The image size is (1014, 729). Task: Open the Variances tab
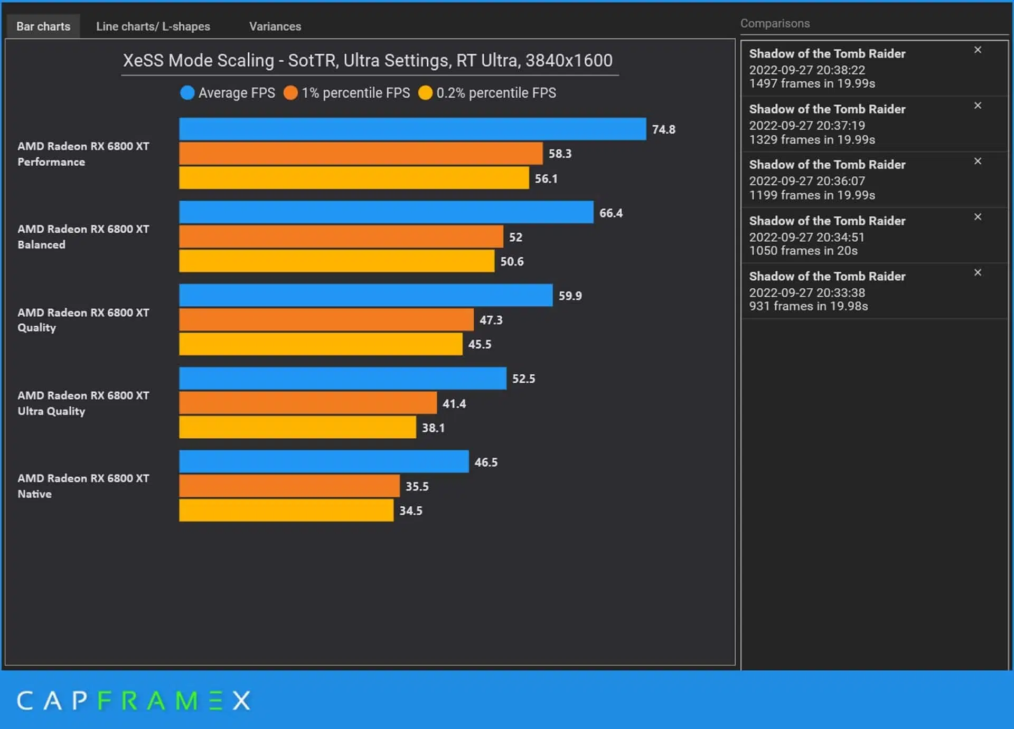pos(275,26)
